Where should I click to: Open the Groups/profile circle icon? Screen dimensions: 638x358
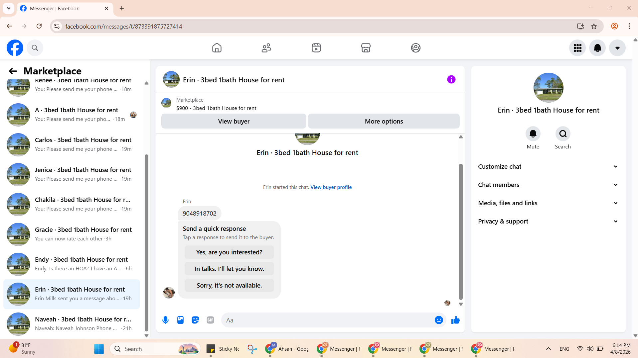416,48
